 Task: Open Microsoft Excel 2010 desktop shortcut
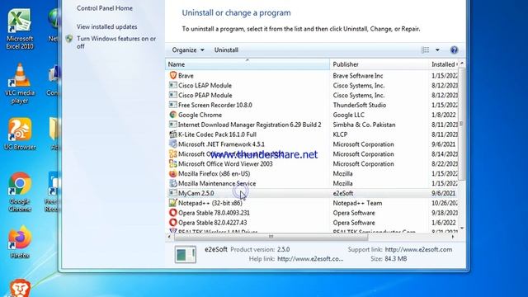(x=20, y=29)
